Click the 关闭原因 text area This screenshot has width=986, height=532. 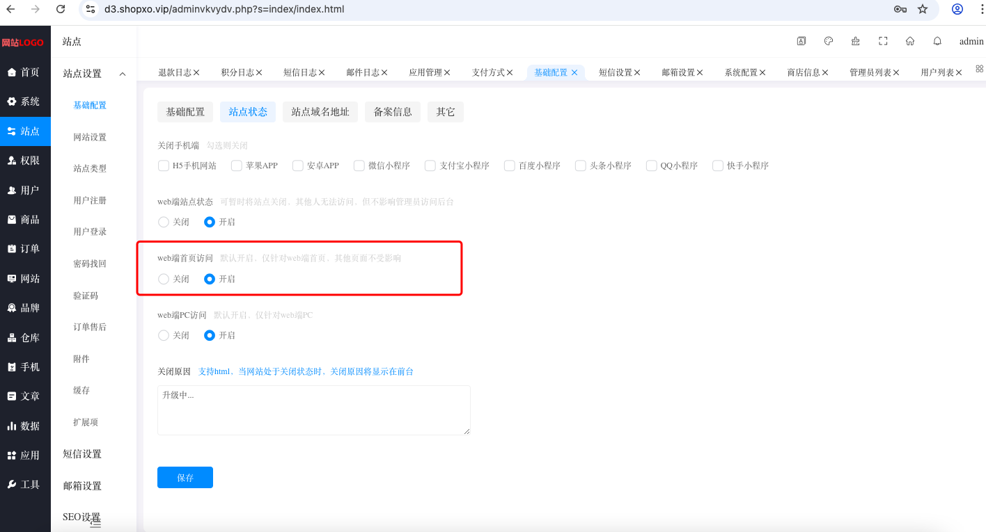pos(314,410)
